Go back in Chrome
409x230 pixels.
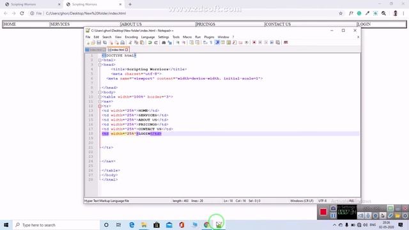(x=6, y=13)
